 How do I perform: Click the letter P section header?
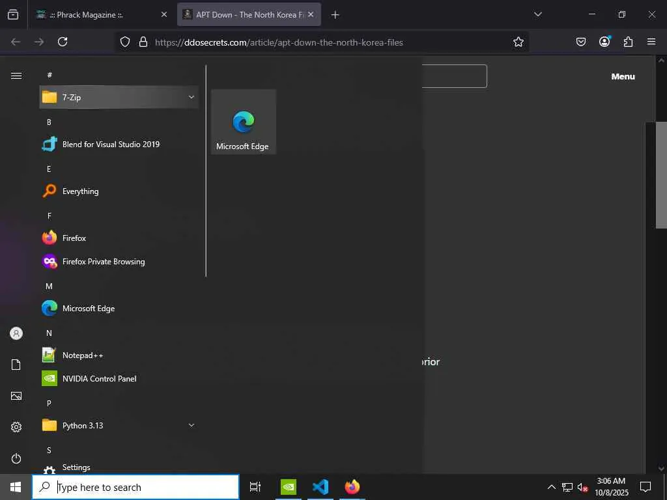49,403
